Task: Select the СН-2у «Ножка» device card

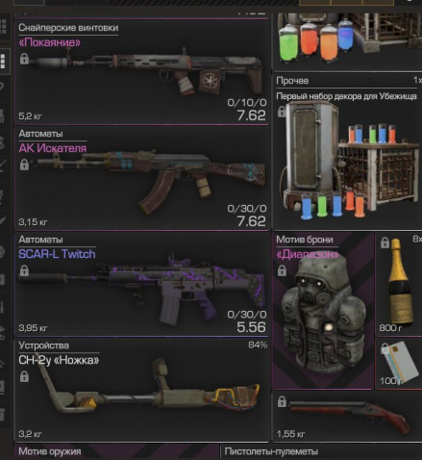Action: [141, 390]
